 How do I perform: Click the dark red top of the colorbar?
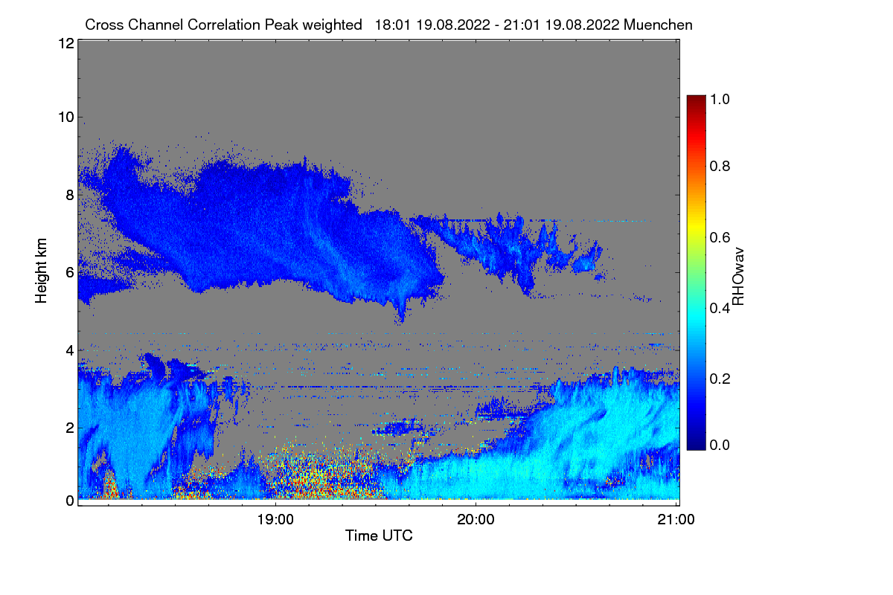pos(696,100)
